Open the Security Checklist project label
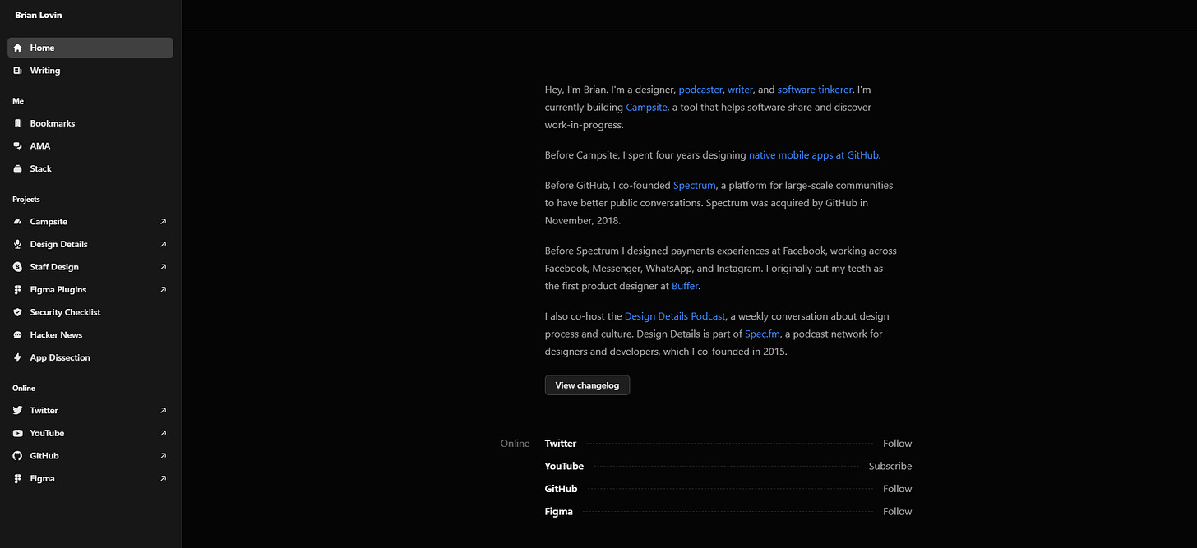The width and height of the screenshot is (1197, 548). click(x=66, y=312)
